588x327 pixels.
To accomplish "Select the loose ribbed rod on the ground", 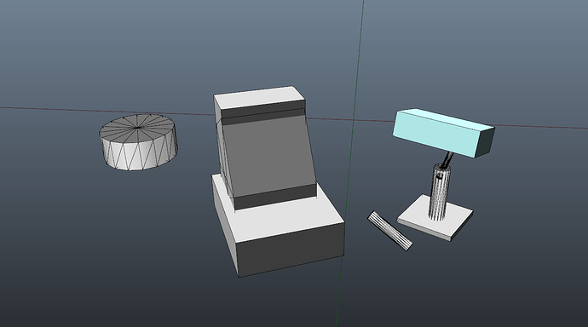I will click(390, 231).
